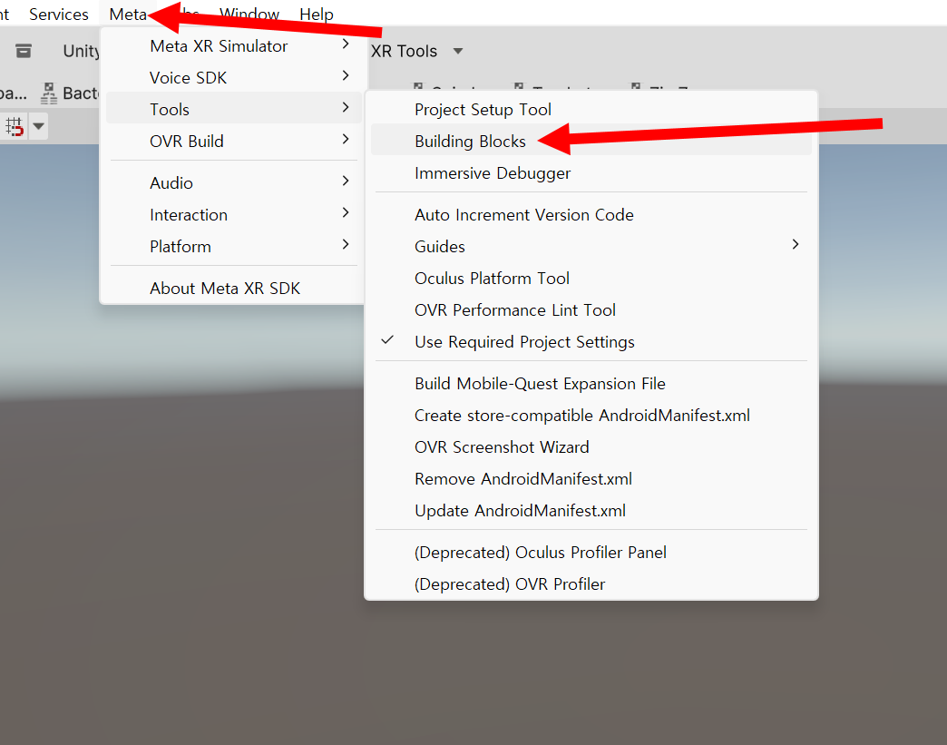Click the Meta menu in menu bar
The width and height of the screenshot is (947, 745).
click(x=128, y=14)
